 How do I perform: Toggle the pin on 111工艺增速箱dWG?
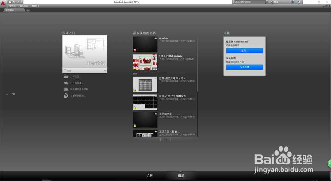pos(156,56)
